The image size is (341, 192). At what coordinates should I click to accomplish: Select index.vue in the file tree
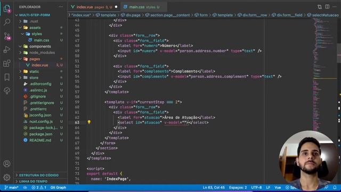40,65
